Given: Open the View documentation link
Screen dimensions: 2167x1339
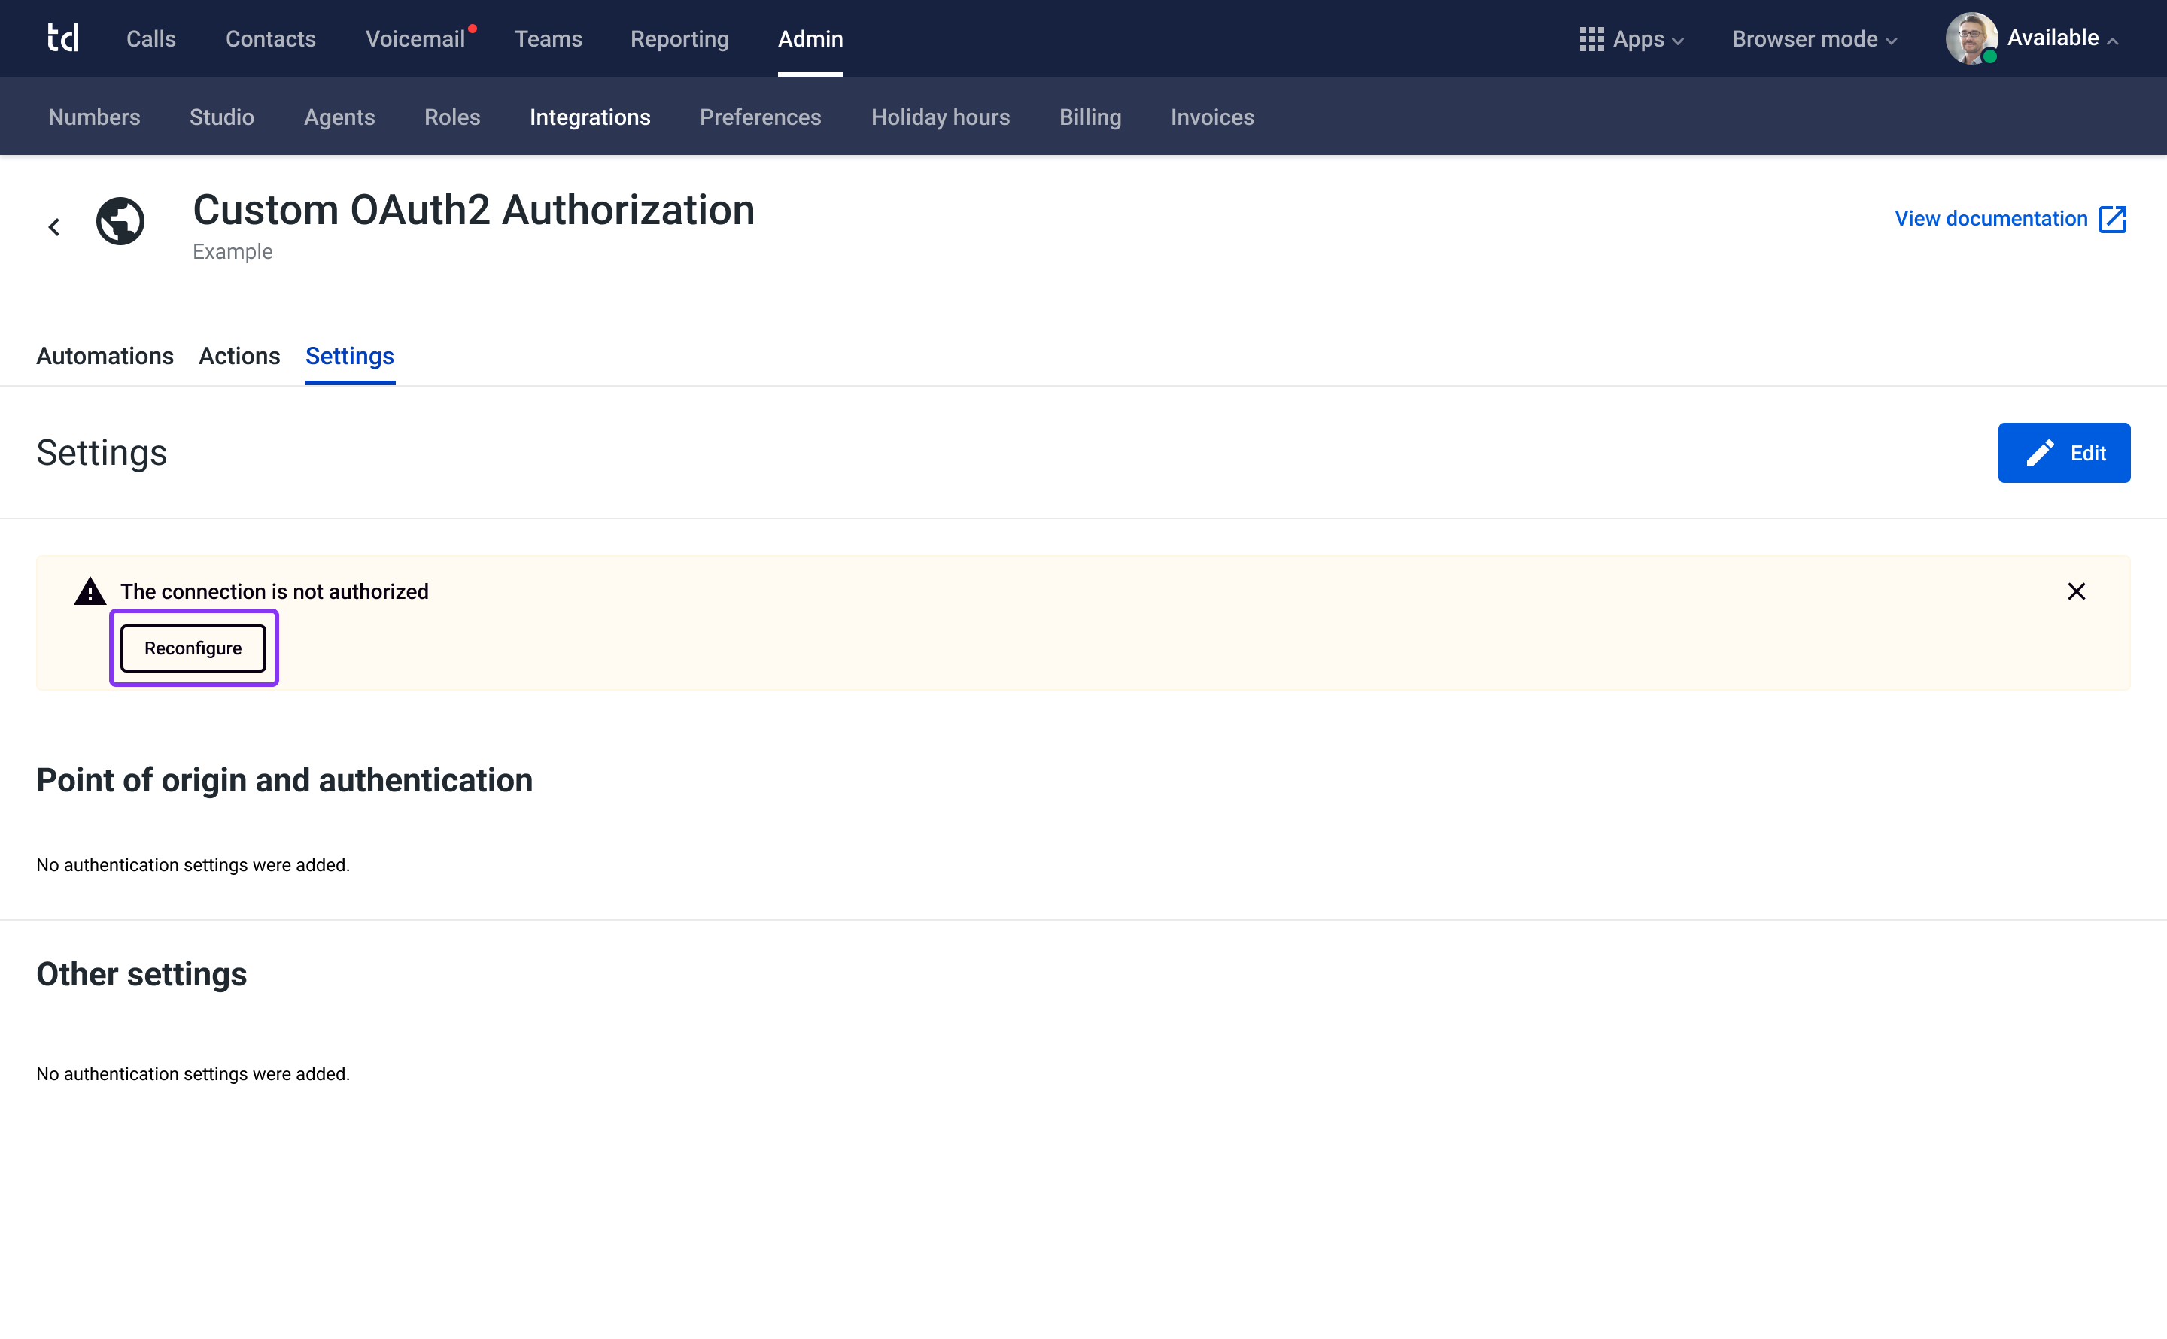Looking at the screenshot, I should (1991, 219).
